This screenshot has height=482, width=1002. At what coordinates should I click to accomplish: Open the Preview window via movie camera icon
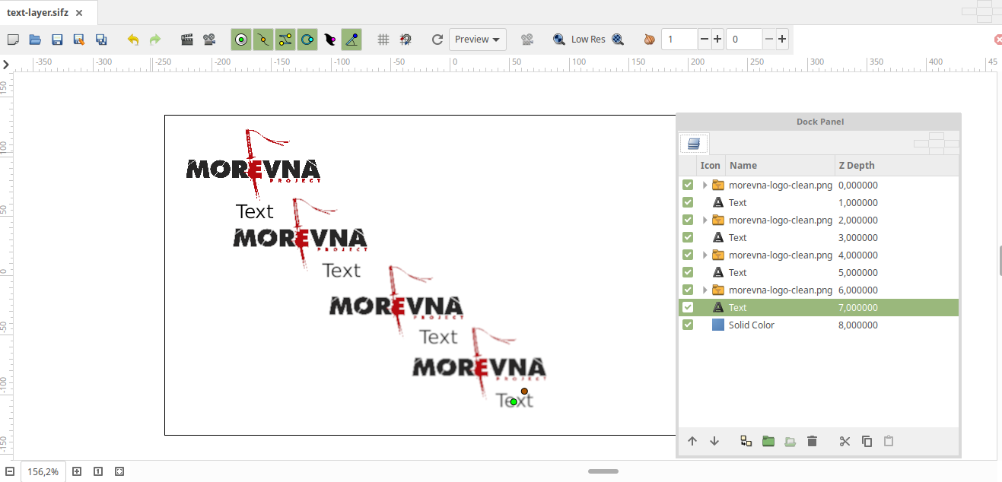pos(209,39)
